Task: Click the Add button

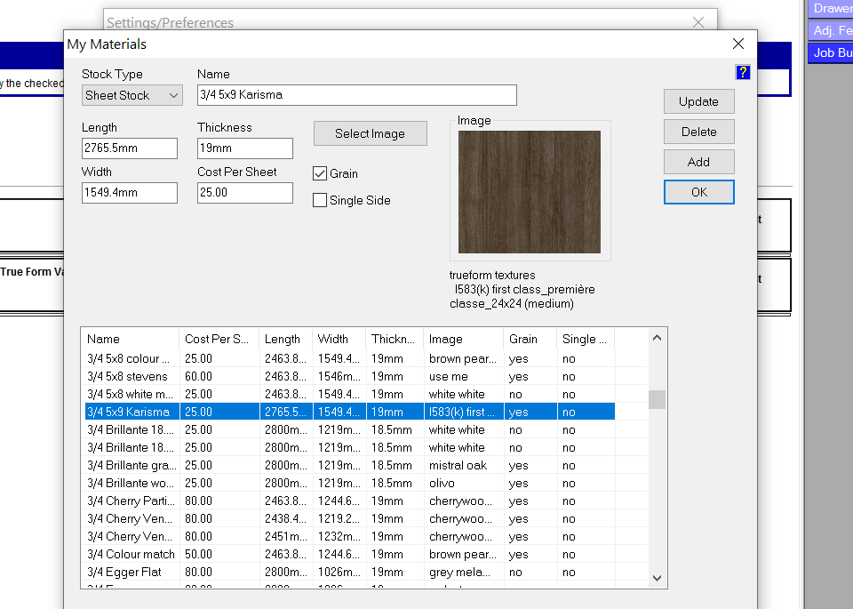Action: coord(698,162)
